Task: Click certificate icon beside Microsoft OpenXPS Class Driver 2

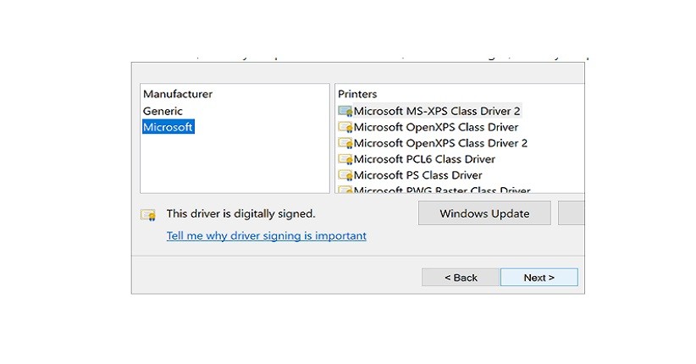Action: (345, 143)
